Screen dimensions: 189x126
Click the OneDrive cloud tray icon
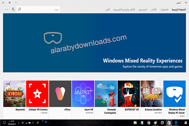tap(46, 122)
